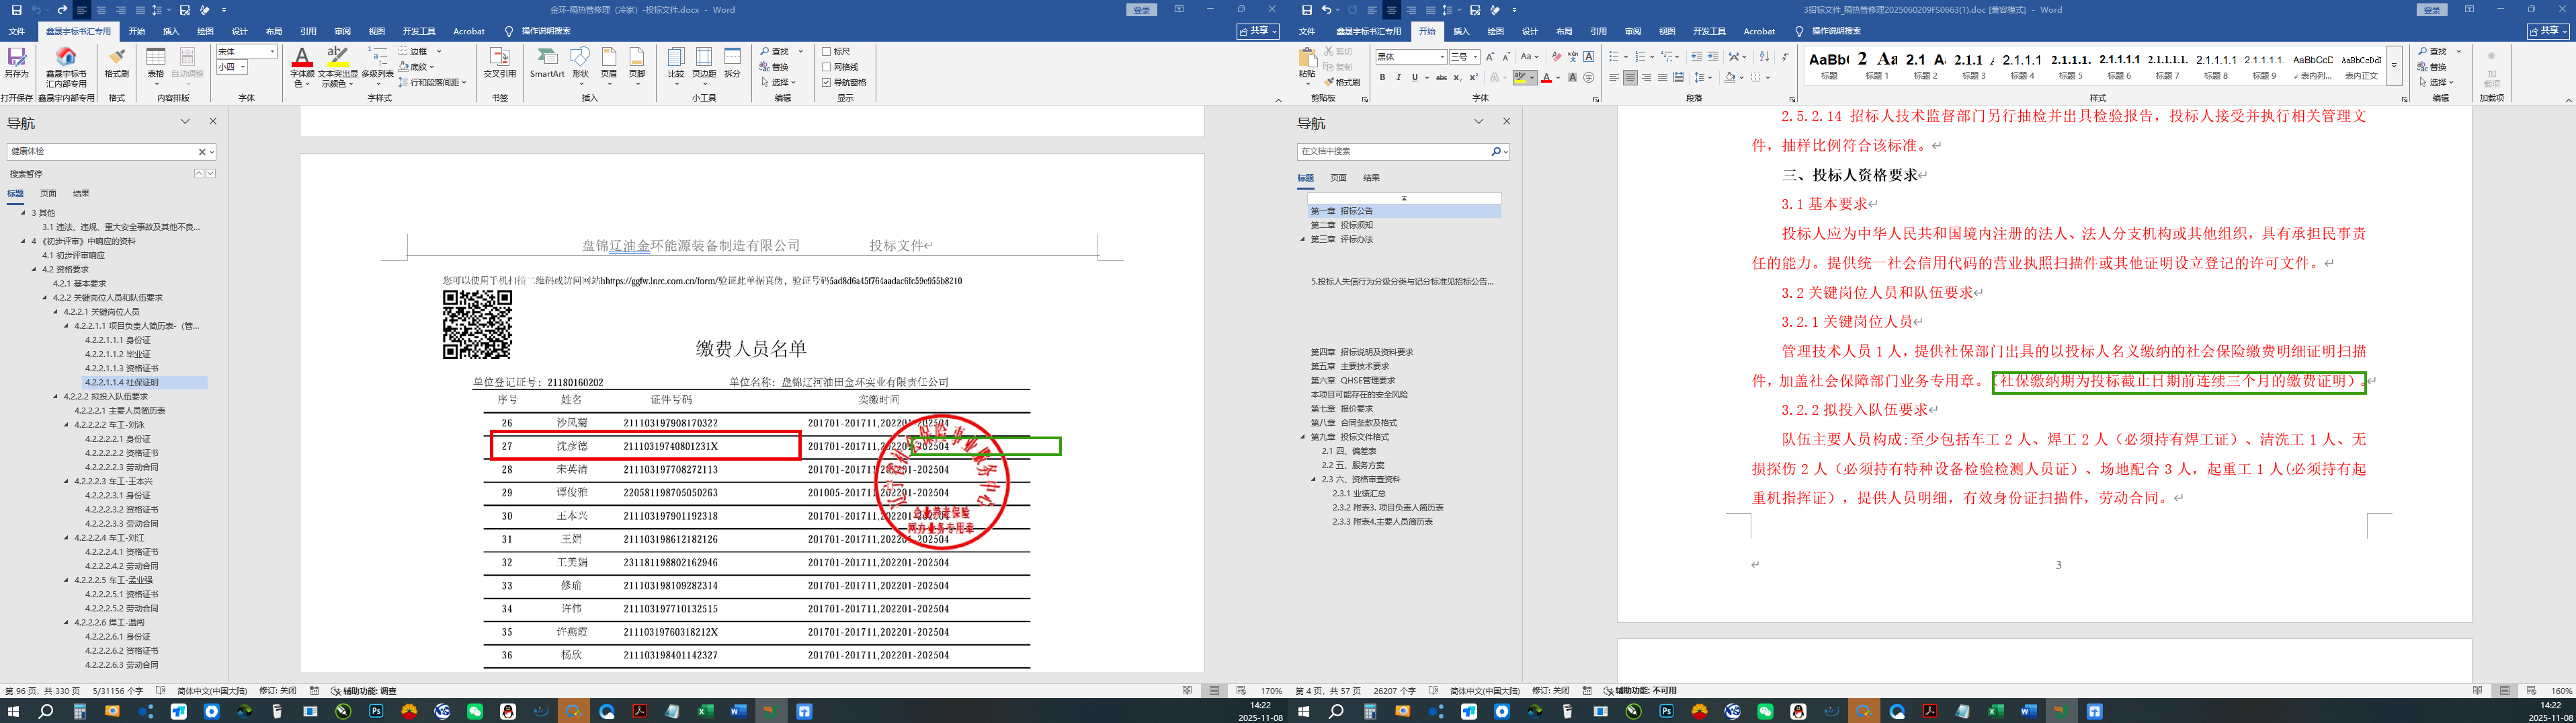This screenshot has height=723, width=2576.
Task: Open font name dropdown 宋体 in left Word
Action: [x=272, y=51]
